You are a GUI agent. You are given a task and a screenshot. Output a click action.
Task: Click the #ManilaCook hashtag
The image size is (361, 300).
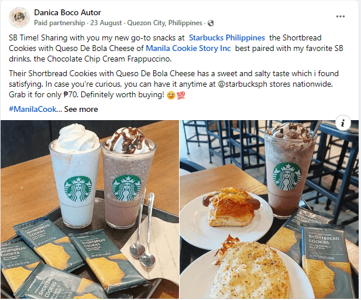(32, 109)
